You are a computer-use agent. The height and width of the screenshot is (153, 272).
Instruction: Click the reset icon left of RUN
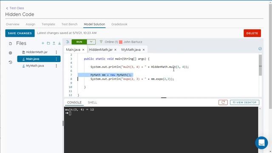click(x=68, y=42)
